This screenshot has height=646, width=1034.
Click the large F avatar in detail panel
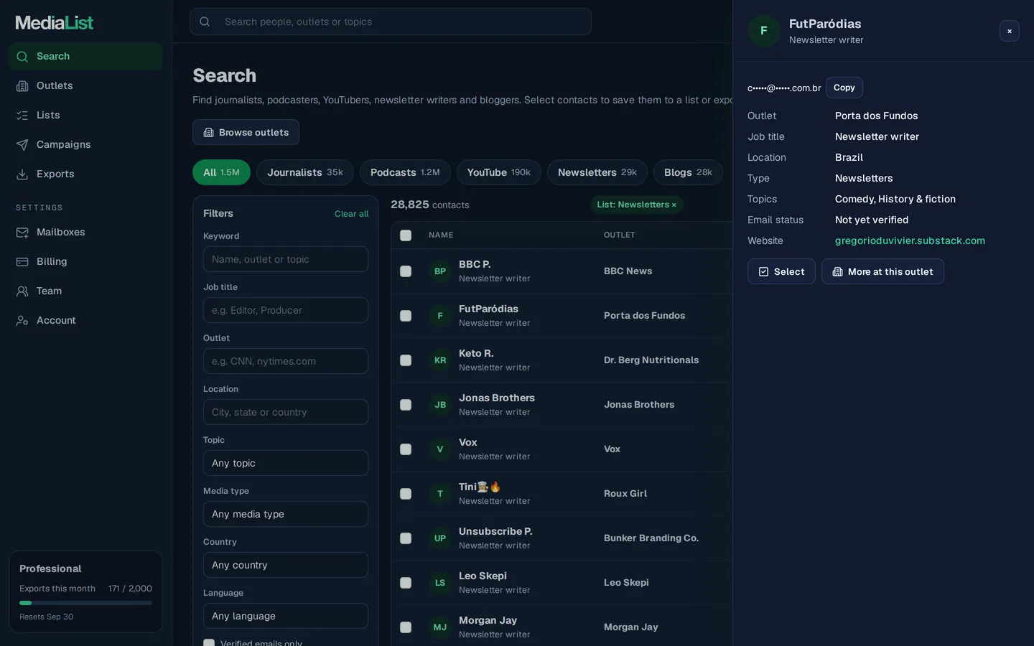click(764, 31)
